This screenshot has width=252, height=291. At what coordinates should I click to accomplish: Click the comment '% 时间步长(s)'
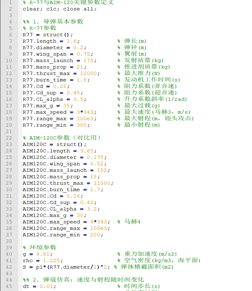click(x=139, y=286)
